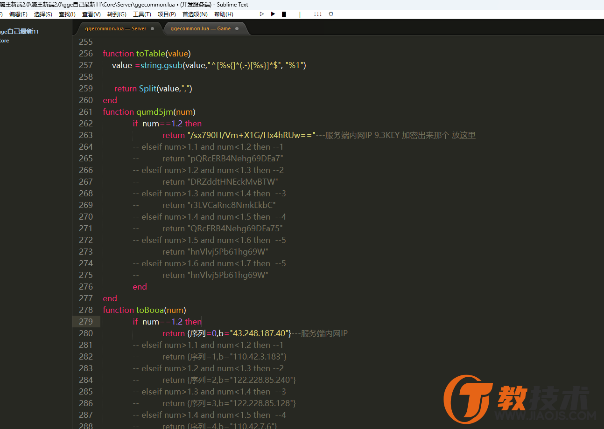Switch to the ggecommon.lua — Server tab

click(x=116, y=28)
